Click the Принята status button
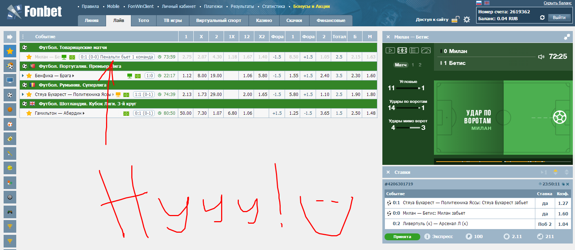Viewport: 575px width, 250px height. 402,237
